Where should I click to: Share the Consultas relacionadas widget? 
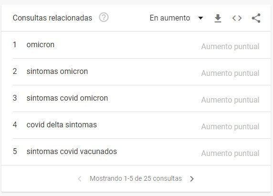[256, 18]
